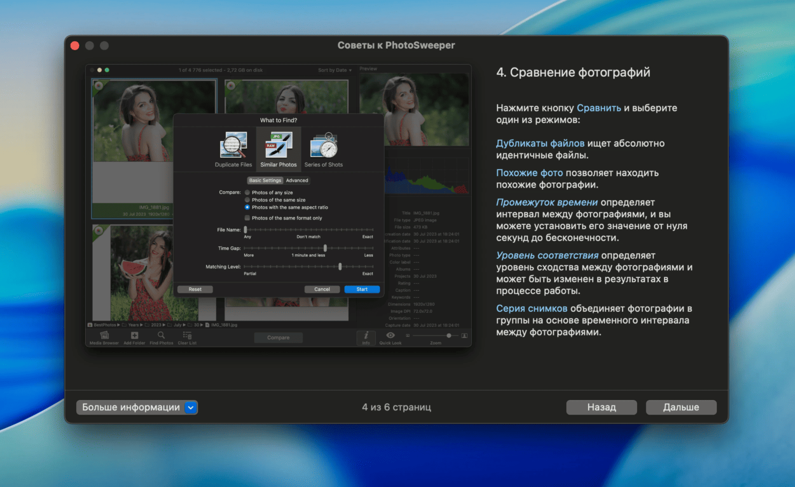Click the File Name slider handle

pyautogui.click(x=245, y=230)
